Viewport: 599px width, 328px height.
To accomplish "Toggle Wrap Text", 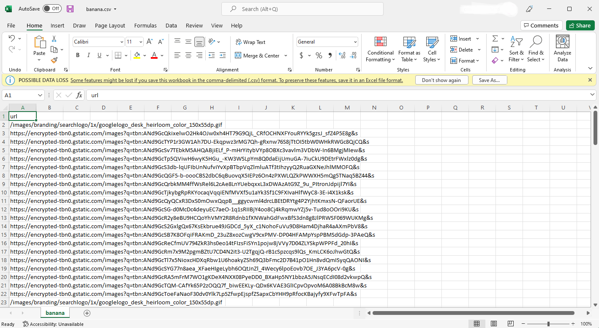I will tap(250, 42).
